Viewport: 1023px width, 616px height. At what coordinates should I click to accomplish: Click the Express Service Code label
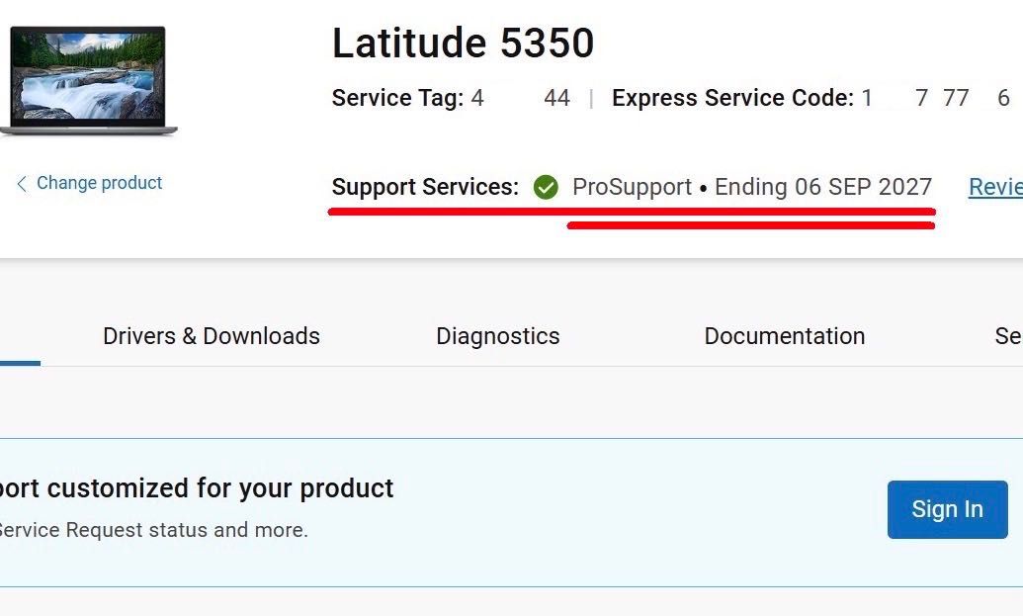(x=732, y=98)
